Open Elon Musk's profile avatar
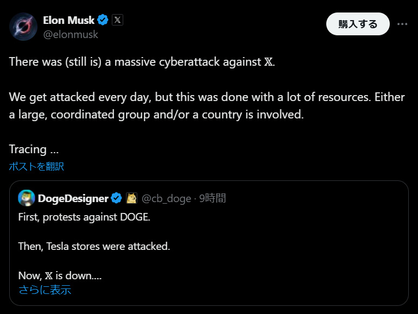The image size is (418, 314). (23, 26)
